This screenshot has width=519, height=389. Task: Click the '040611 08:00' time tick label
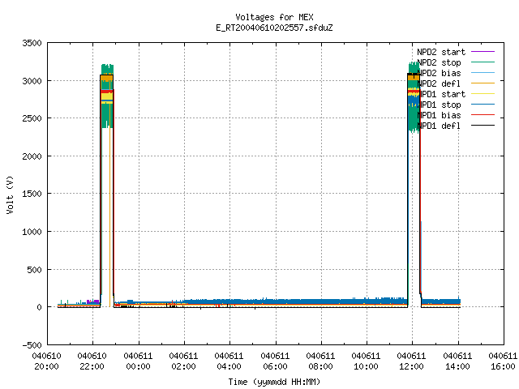320,361
